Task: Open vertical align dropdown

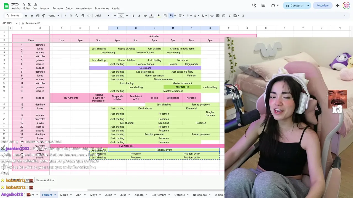Action: click(189, 16)
